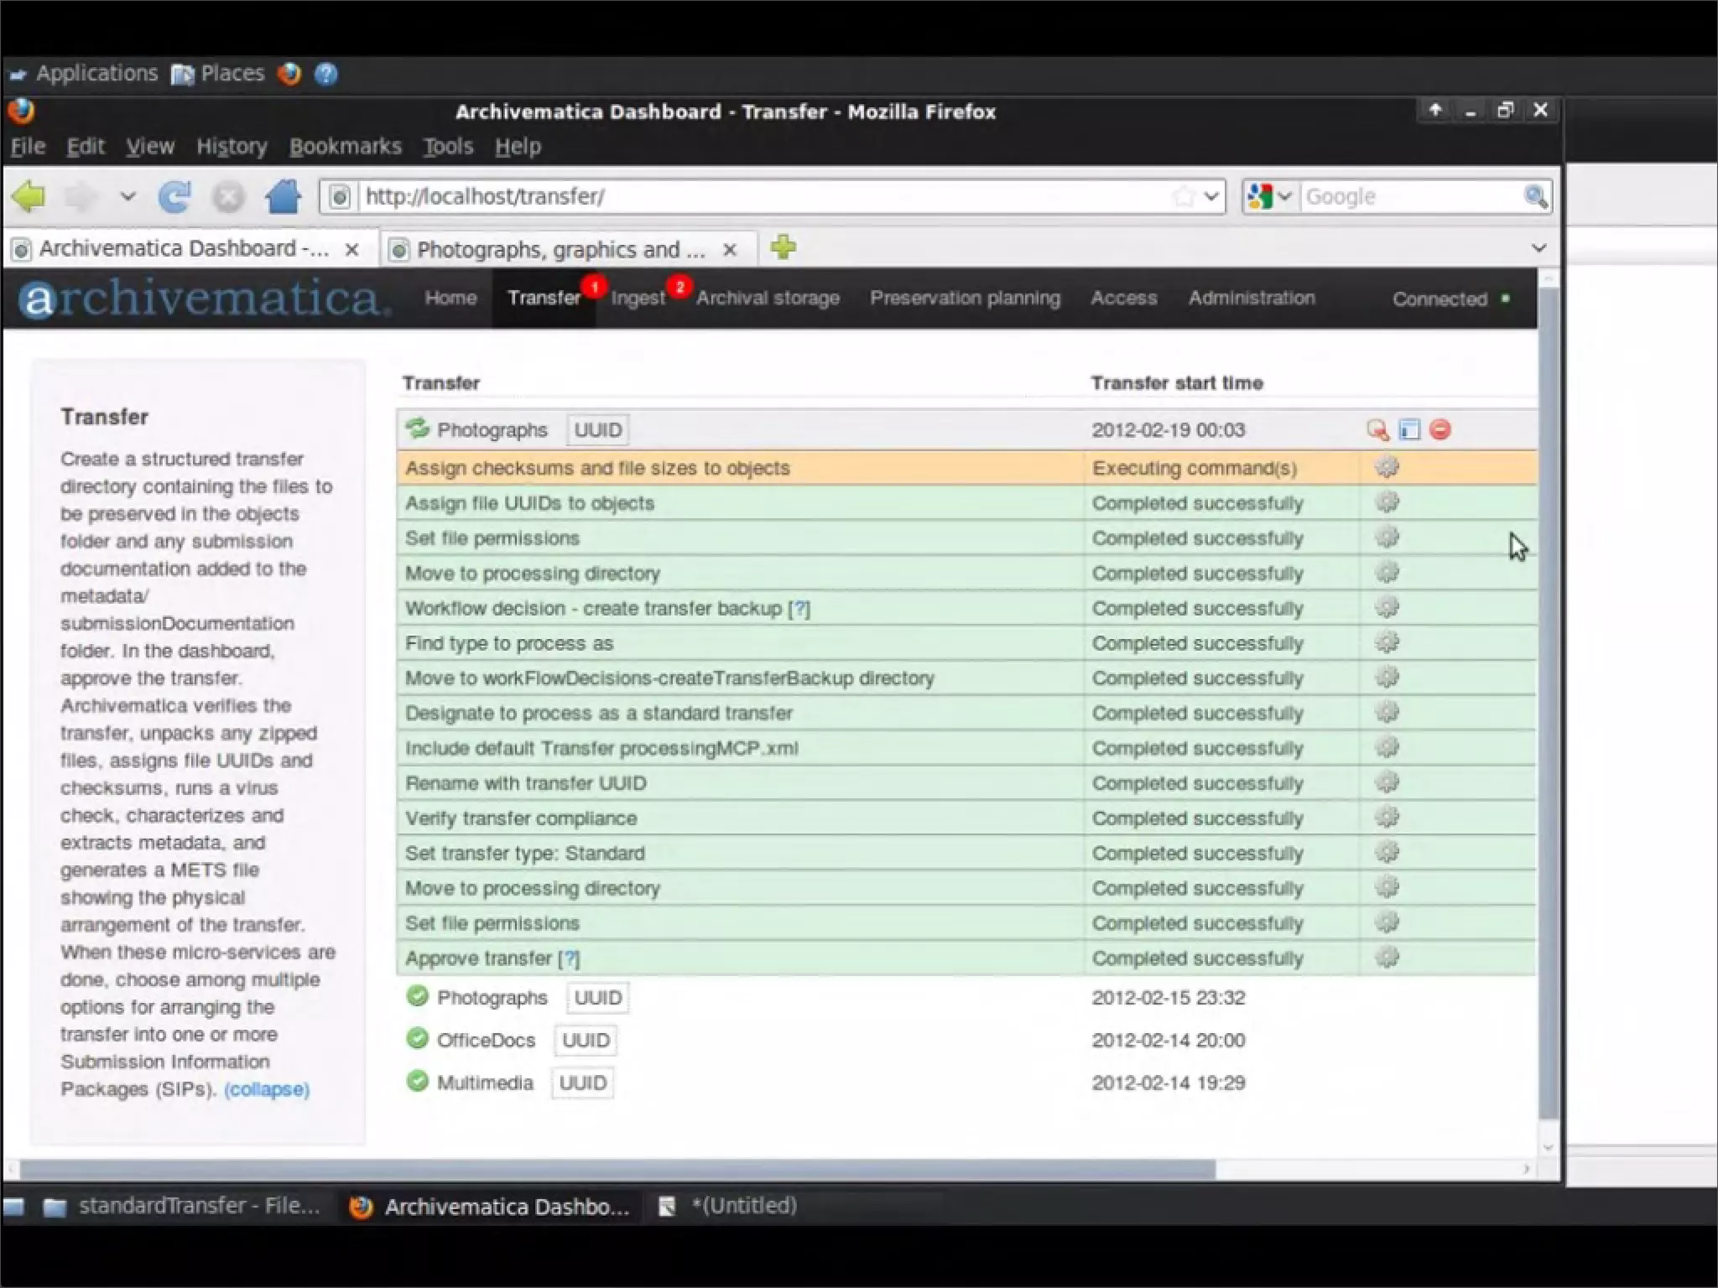Click the horizontal scrollbar at page bottom

coord(617,1169)
